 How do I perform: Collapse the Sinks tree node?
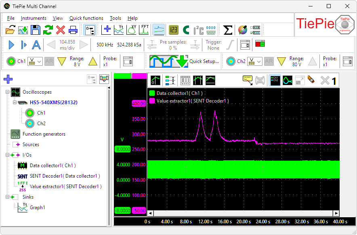pyautogui.click(x=7, y=197)
